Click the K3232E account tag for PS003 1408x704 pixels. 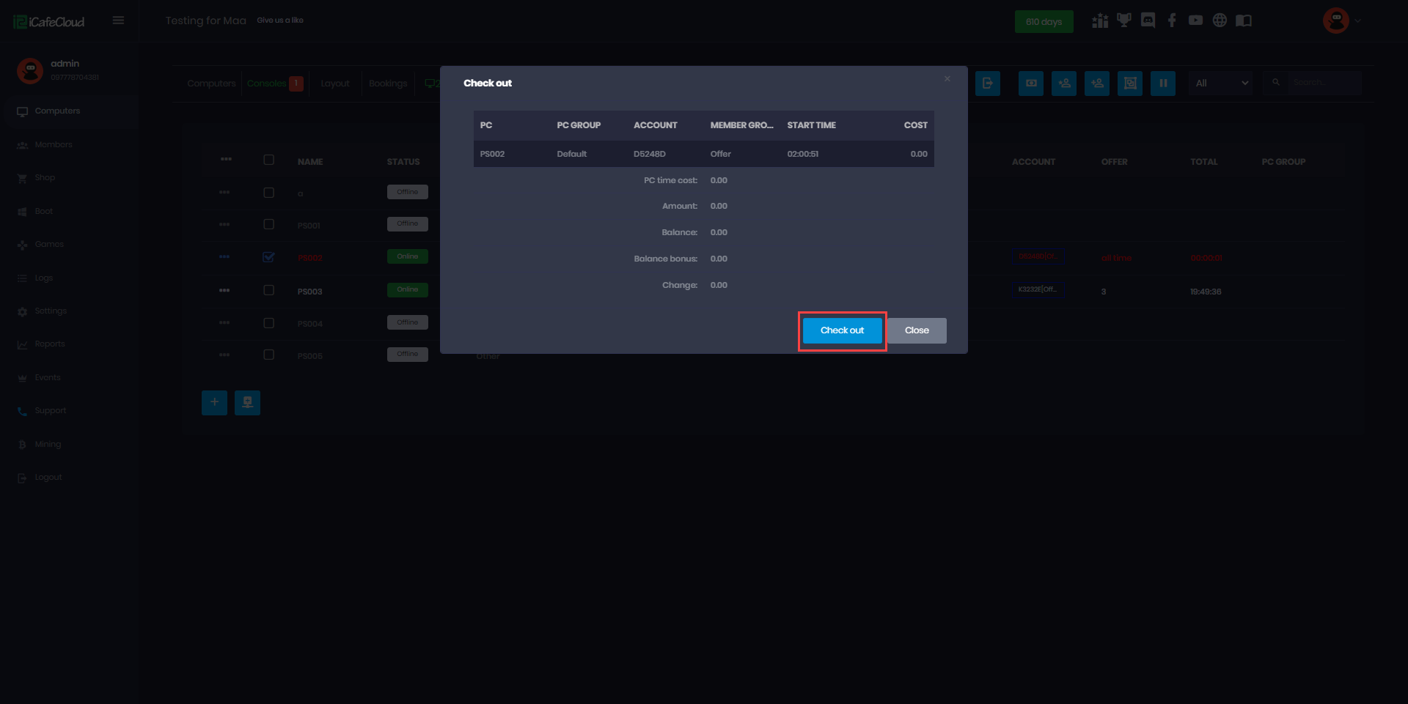pyautogui.click(x=1038, y=289)
